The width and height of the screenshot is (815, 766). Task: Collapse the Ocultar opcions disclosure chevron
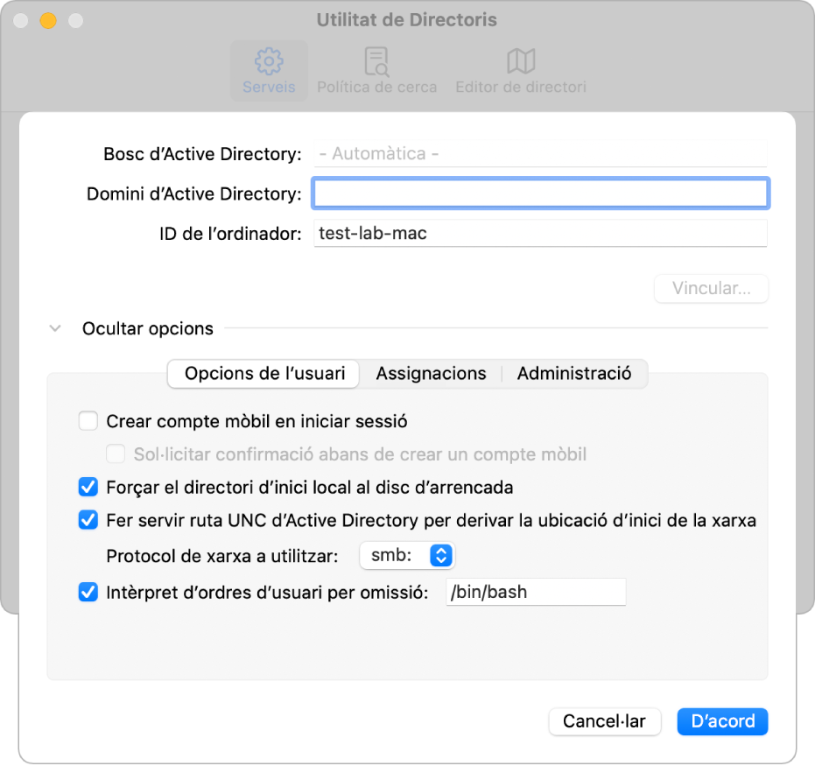55,328
